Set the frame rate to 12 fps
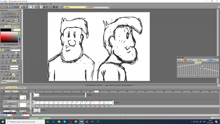Screen dimensions: 220x124 click(14, 61)
